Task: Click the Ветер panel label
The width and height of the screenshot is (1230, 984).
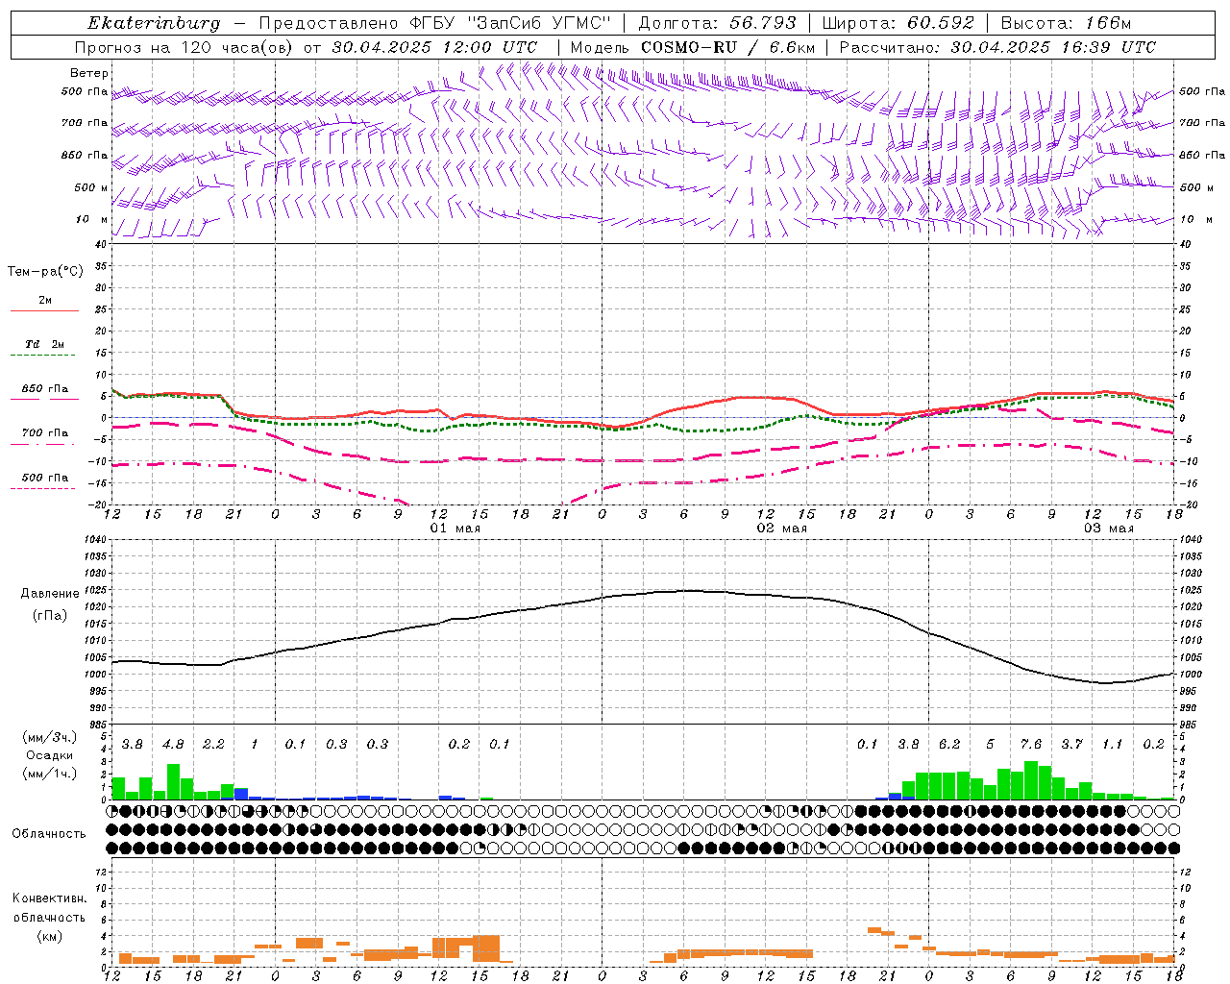Action: (88, 73)
